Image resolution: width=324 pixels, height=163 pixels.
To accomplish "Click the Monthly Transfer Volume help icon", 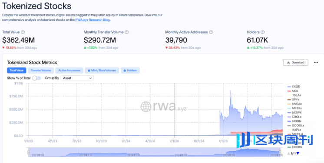I will pos(127,32).
